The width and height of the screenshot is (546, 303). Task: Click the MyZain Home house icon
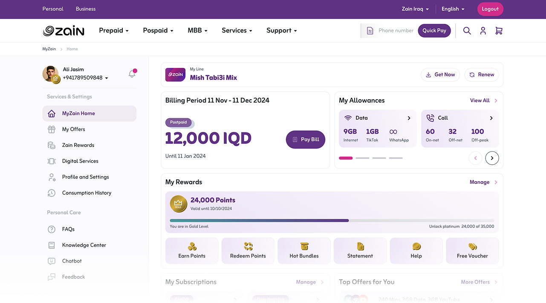tap(52, 114)
